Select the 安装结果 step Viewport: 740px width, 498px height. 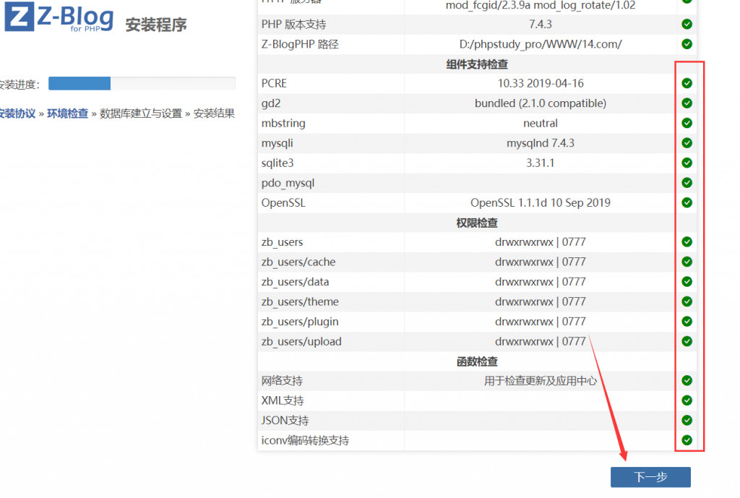(x=214, y=113)
